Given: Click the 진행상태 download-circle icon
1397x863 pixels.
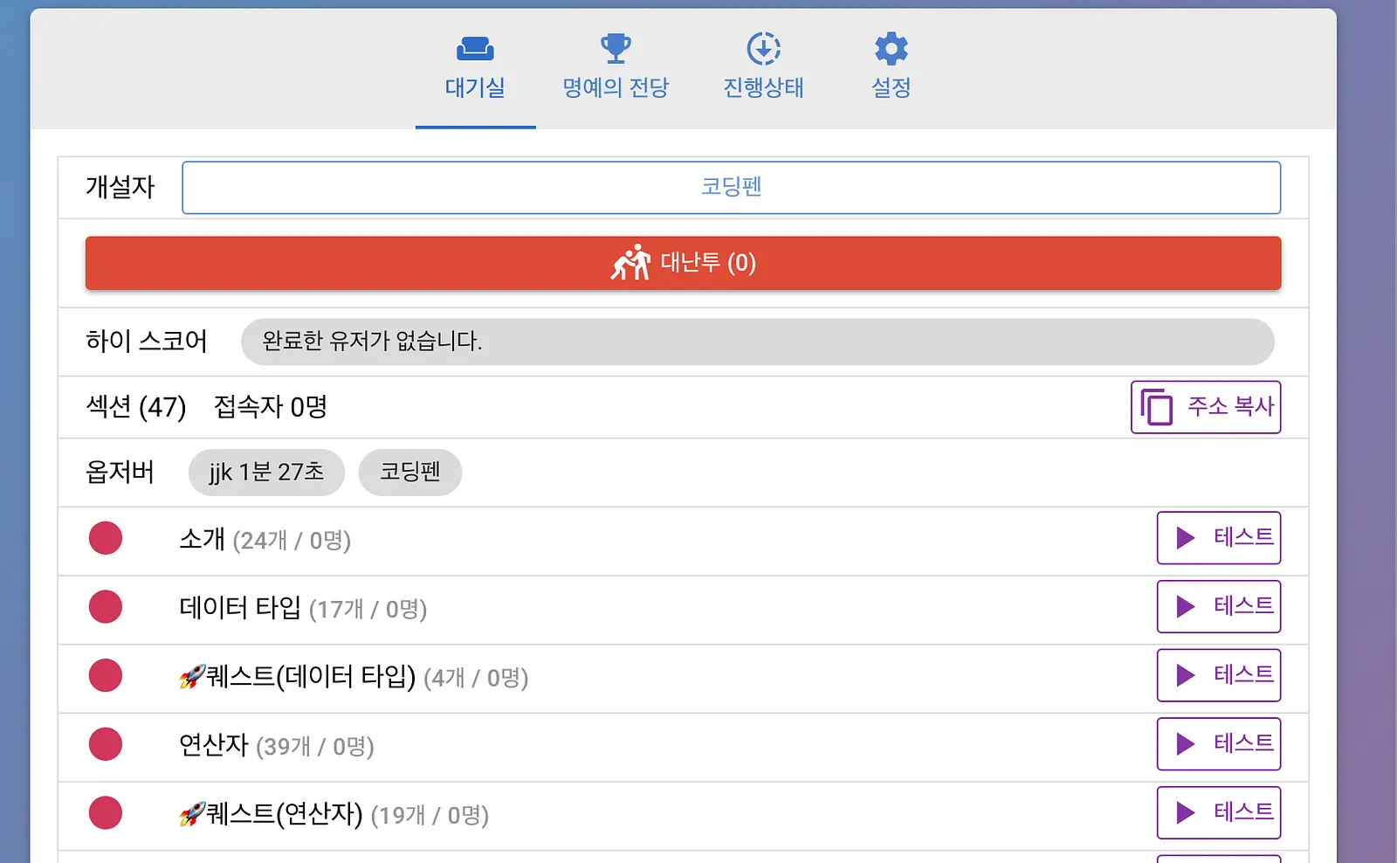Looking at the screenshot, I should point(763,48).
